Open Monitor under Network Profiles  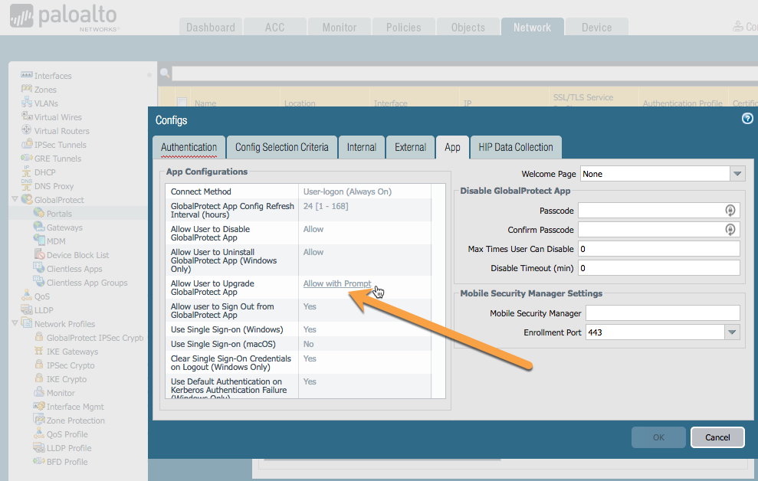(x=61, y=393)
